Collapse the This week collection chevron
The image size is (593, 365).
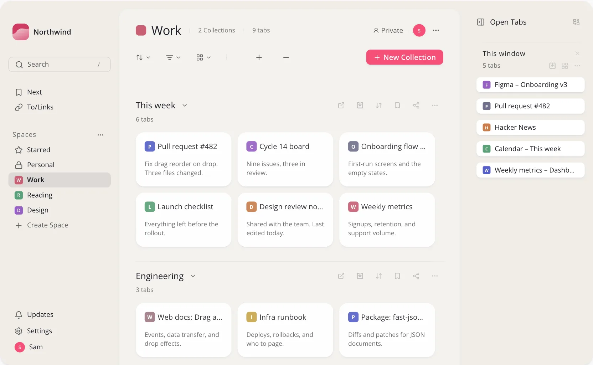pos(185,106)
